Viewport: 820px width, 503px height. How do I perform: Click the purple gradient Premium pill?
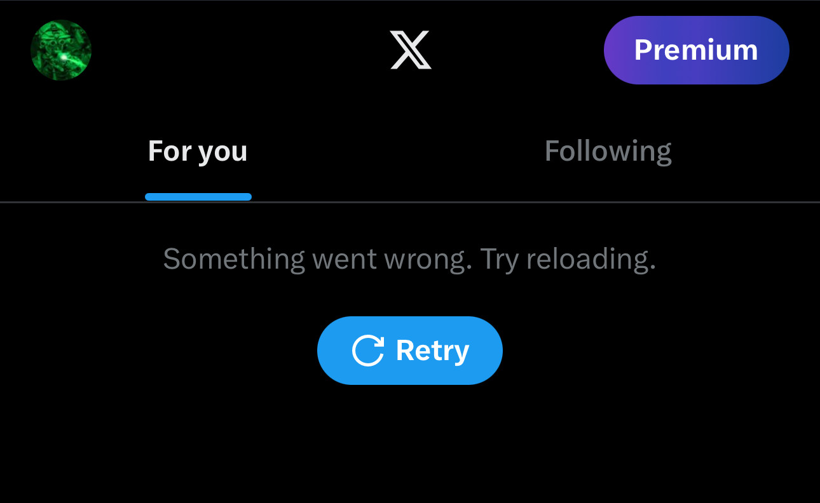tap(696, 50)
